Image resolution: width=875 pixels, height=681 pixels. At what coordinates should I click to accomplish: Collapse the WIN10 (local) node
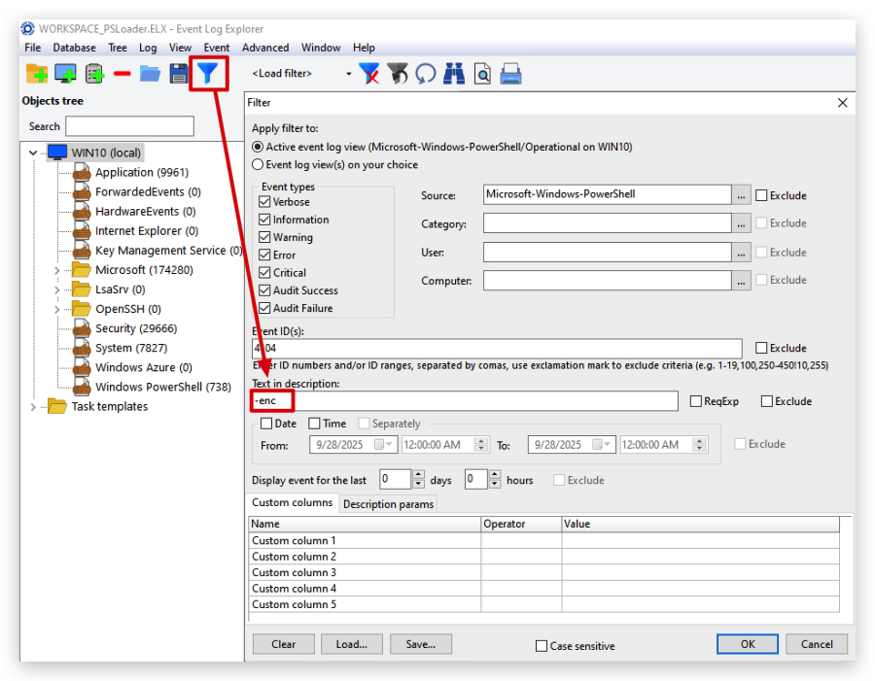pos(33,153)
